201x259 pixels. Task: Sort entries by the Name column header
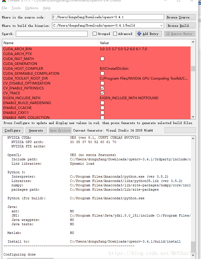[50, 43]
